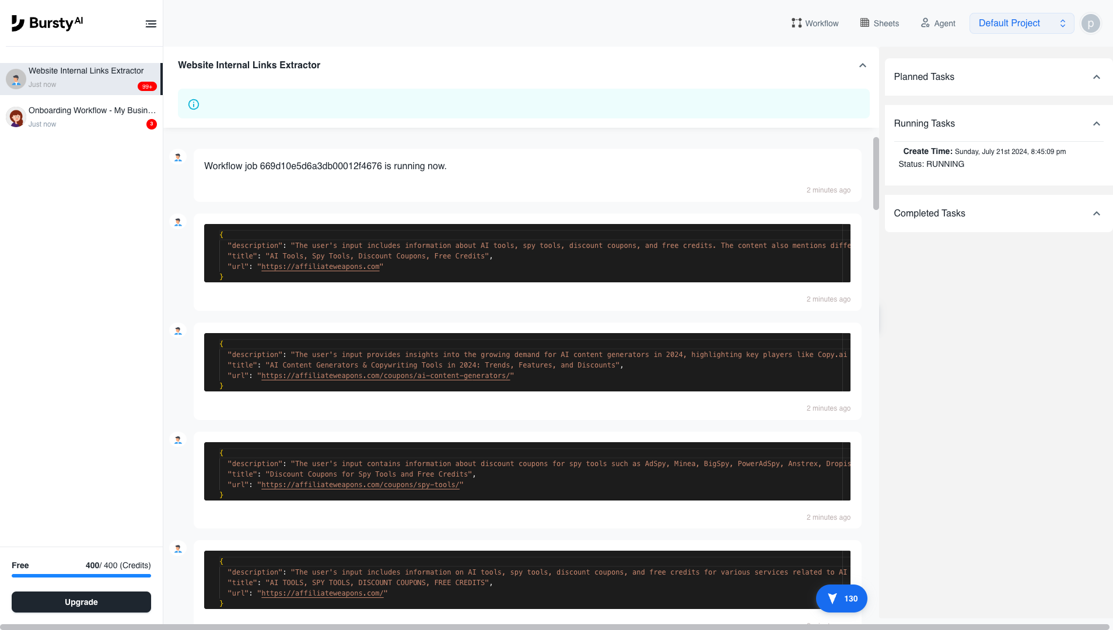Click the avatar beside Onboarding Workflow

[x=16, y=117]
